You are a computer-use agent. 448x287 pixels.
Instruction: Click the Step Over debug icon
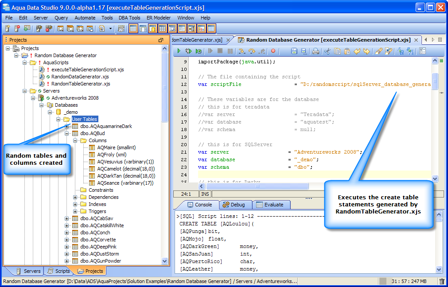(252, 51)
